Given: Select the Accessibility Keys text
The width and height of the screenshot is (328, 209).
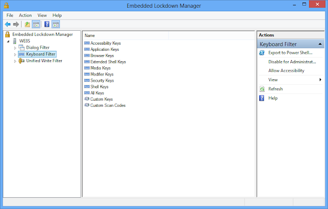Looking at the screenshot, I should (x=106, y=43).
